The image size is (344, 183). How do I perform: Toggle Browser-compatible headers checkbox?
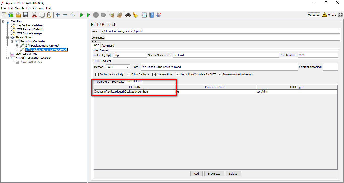[x=221, y=74]
